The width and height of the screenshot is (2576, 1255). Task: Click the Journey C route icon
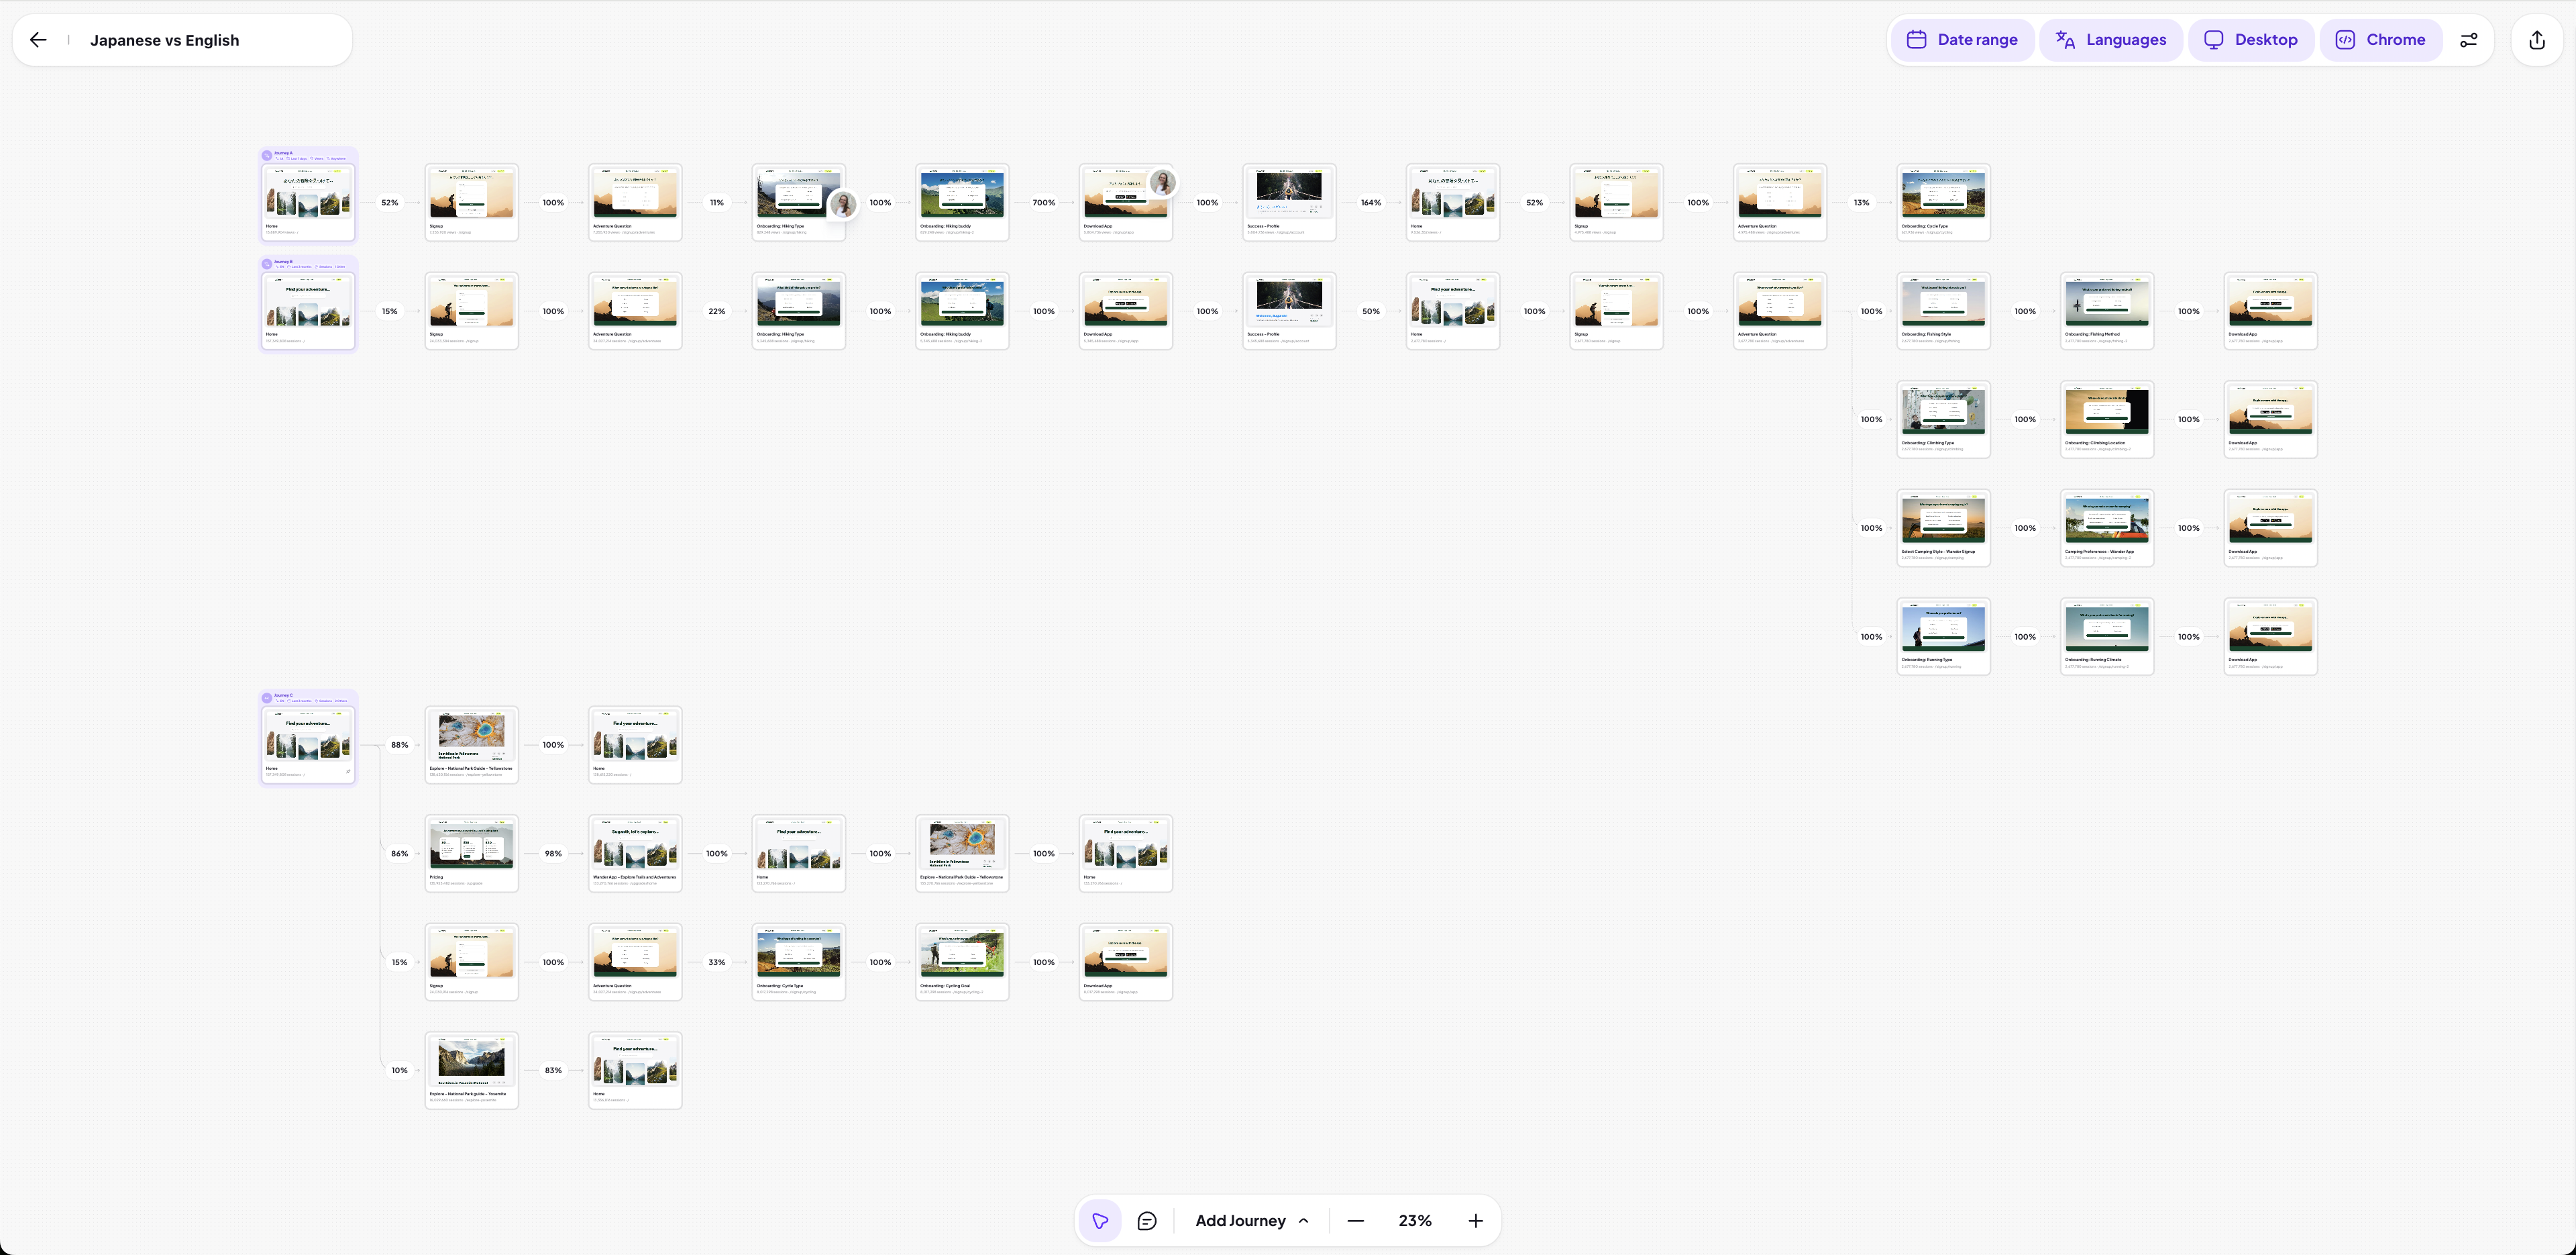point(267,697)
